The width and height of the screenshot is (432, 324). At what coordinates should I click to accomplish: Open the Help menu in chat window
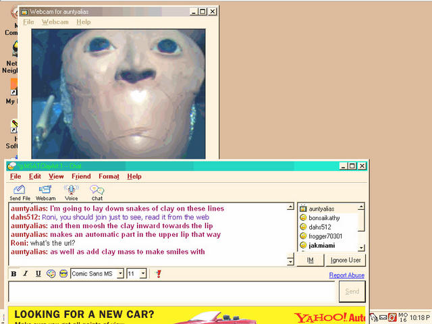click(x=134, y=176)
